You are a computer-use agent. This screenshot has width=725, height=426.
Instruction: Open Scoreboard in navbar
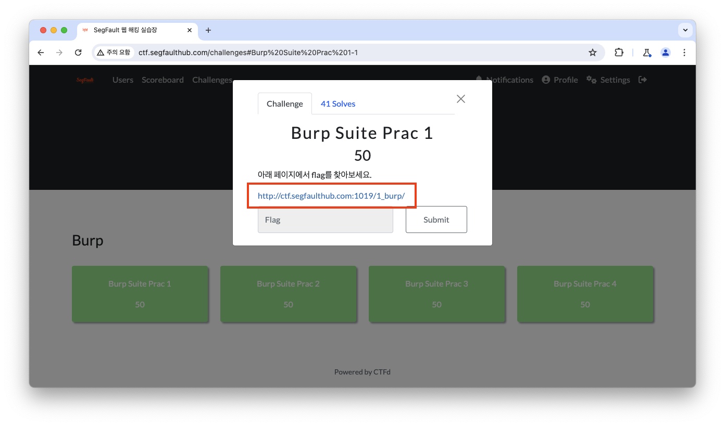tap(162, 80)
